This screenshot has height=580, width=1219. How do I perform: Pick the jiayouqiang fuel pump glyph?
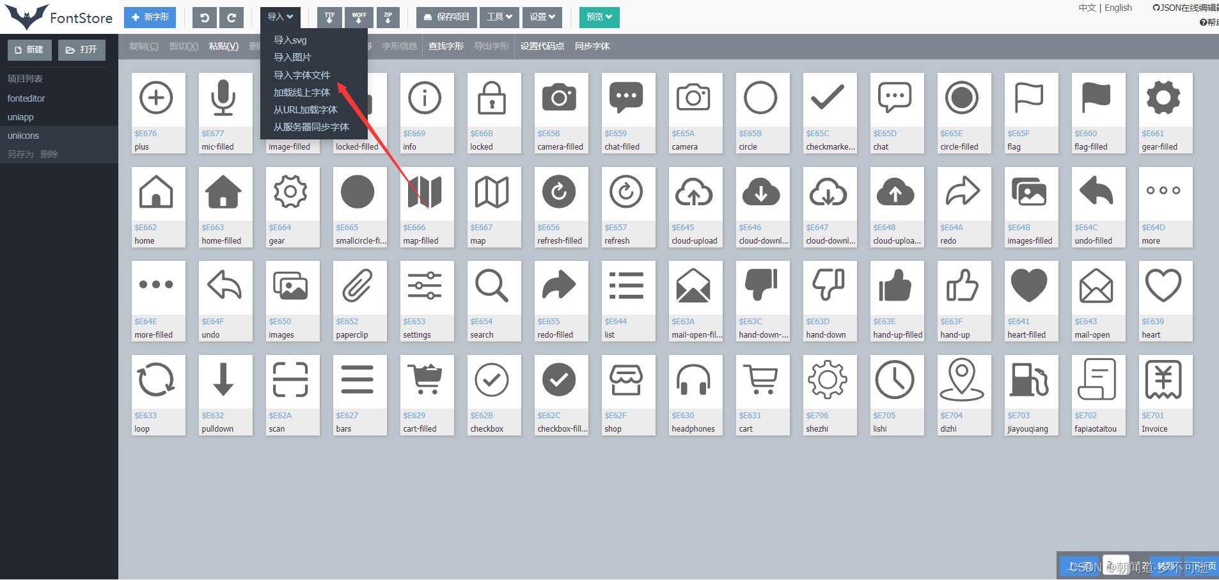pyautogui.click(x=1032, y=395)
